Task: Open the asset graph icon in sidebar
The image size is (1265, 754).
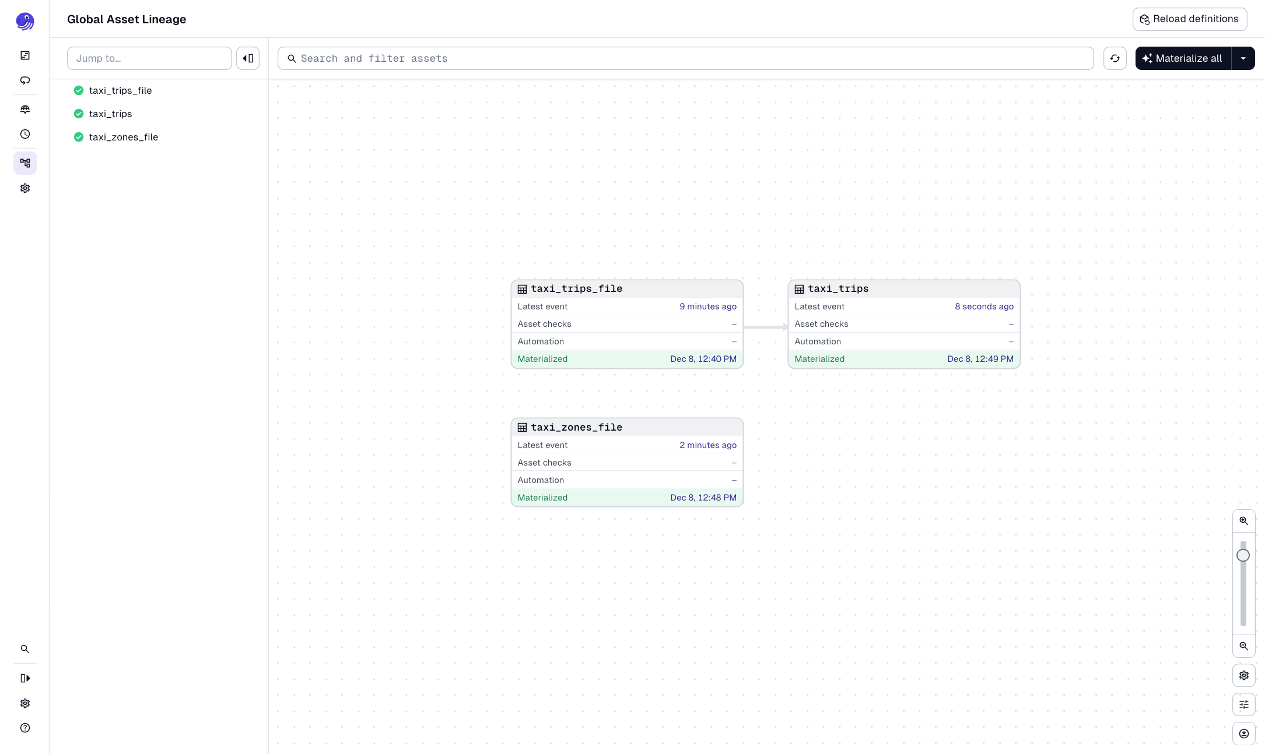Action: pos(25,163)
